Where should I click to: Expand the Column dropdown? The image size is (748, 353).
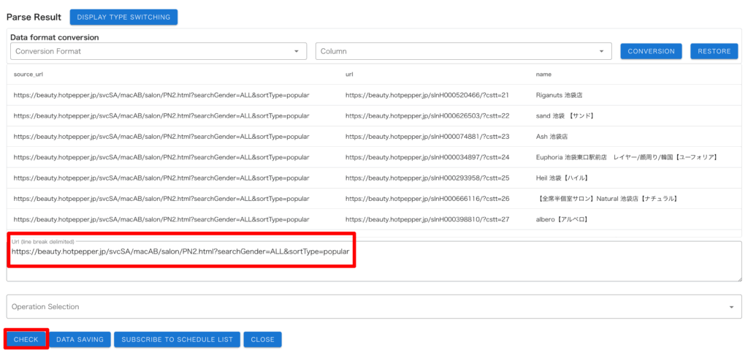point(463,51)
